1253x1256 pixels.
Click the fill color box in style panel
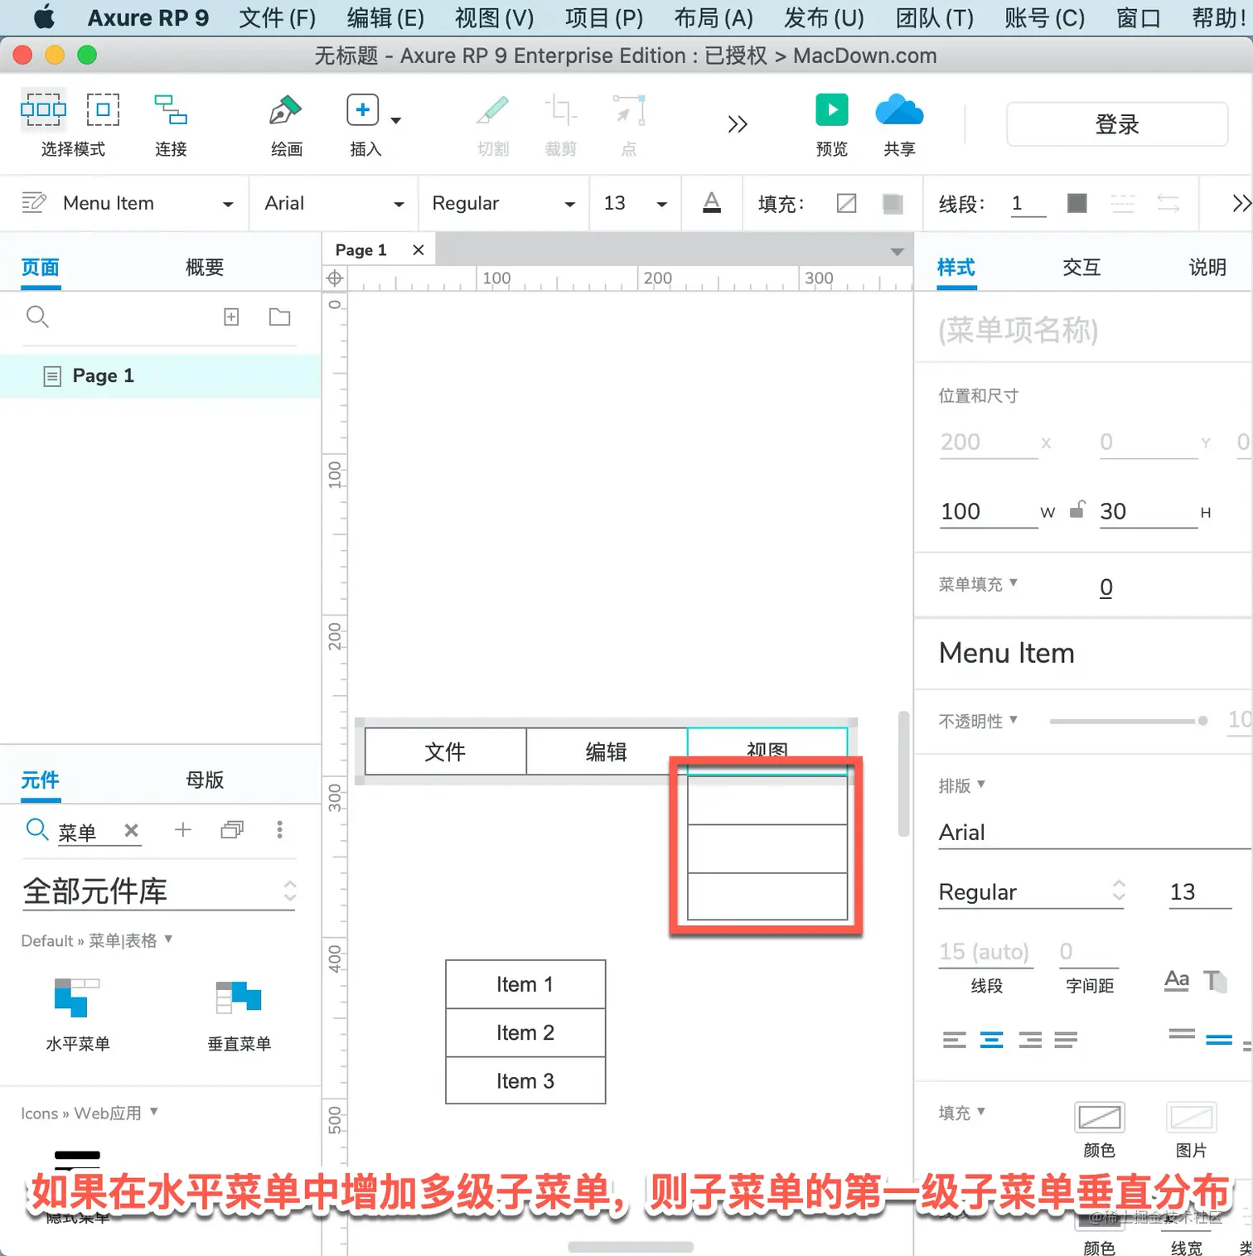coord(1100,1118)
